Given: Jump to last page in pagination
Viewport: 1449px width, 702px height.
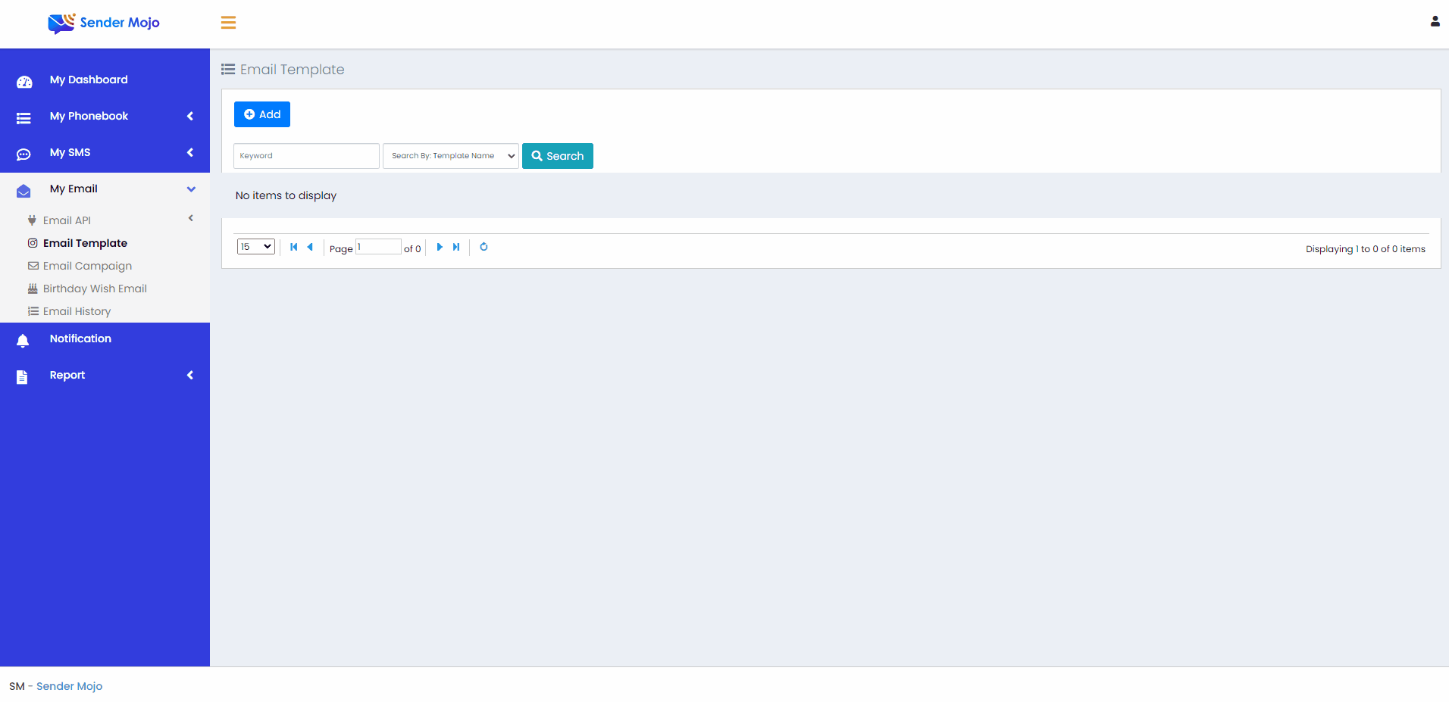Looking at the screenshot, I should 456,247.
